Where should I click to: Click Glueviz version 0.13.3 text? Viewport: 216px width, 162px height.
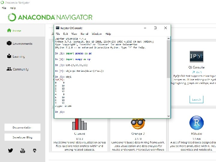79,139
